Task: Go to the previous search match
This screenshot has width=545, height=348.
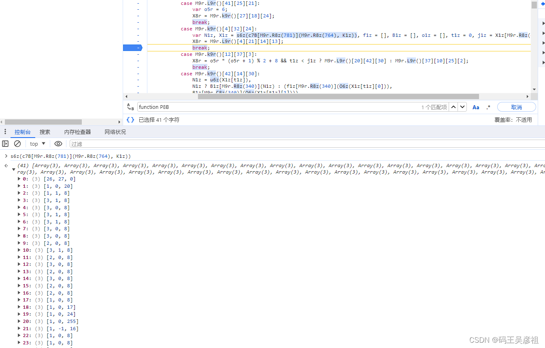Action: pyautogui.click(x=453, y=107)
